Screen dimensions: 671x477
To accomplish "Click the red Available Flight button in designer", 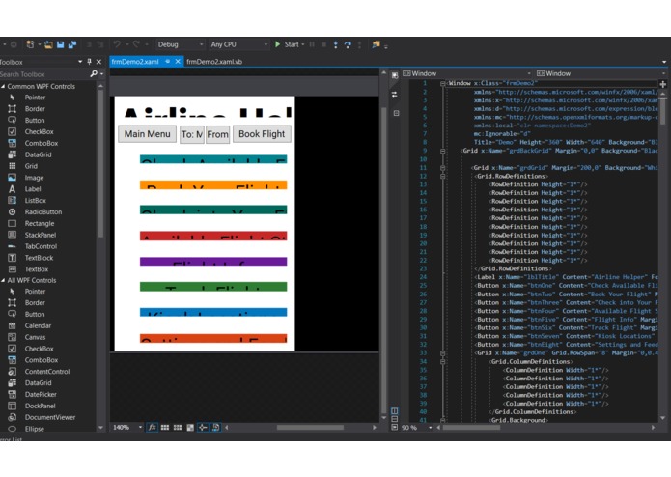I will (x=213, y=236).
